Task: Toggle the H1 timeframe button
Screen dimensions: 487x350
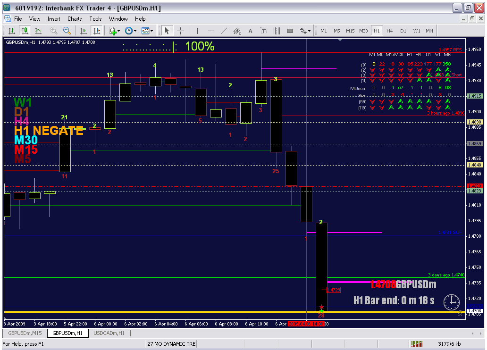Action: 377,31
